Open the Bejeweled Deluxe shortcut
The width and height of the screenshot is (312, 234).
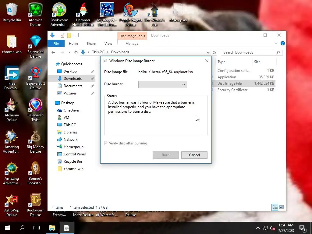[35, 46]
